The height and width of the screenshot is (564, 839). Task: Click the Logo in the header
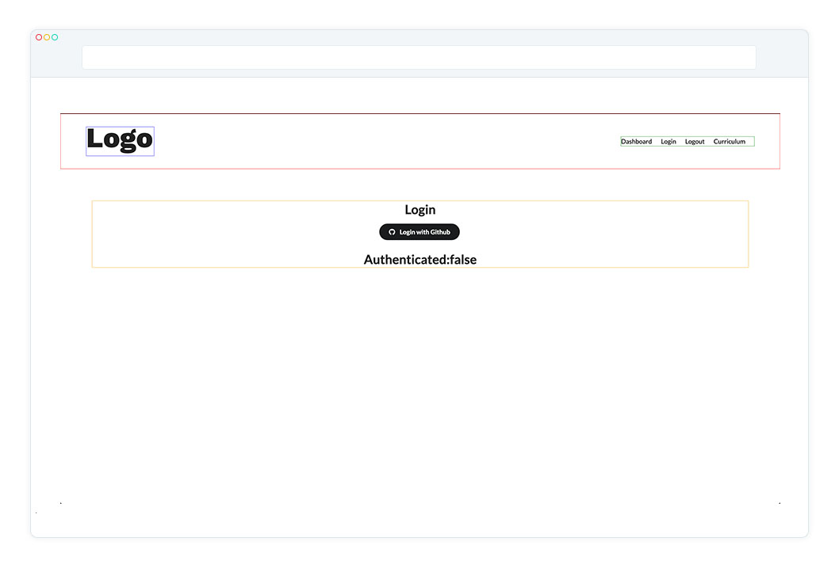[120, 140]
